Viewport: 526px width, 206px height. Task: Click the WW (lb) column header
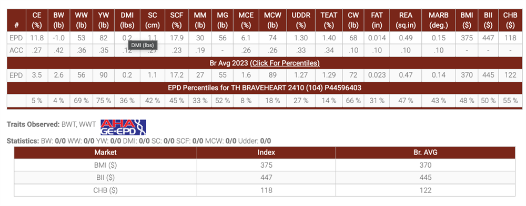coord(80,20)
